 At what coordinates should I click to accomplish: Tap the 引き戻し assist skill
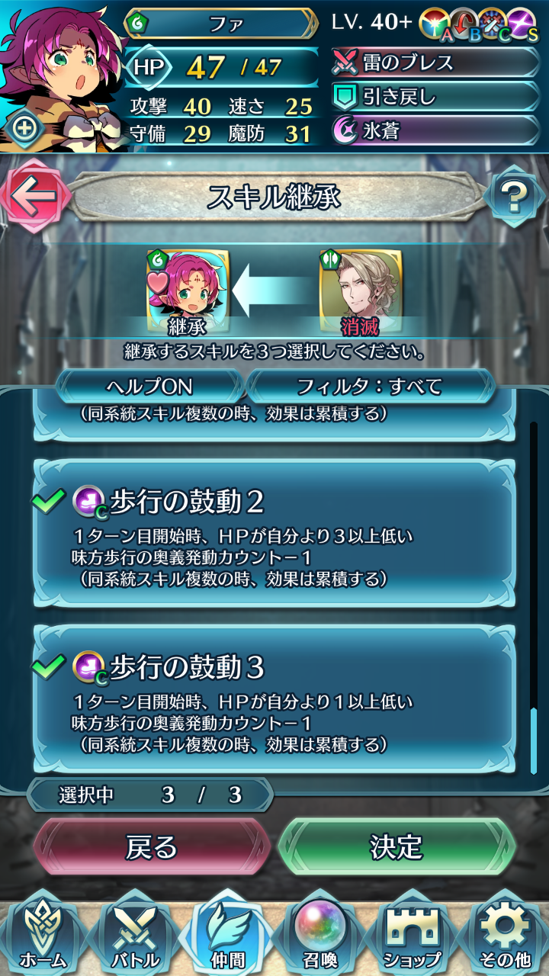click(435, 96)
